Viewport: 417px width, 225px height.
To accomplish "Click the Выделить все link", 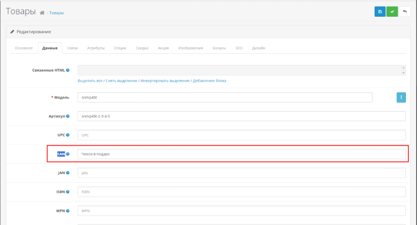I will (90, 81).
